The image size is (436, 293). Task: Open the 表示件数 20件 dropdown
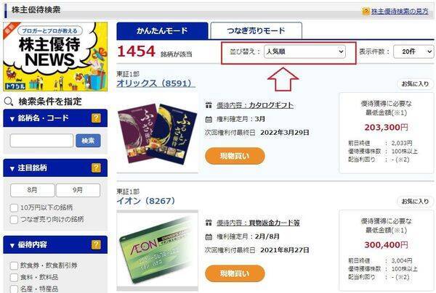[413, 51]
